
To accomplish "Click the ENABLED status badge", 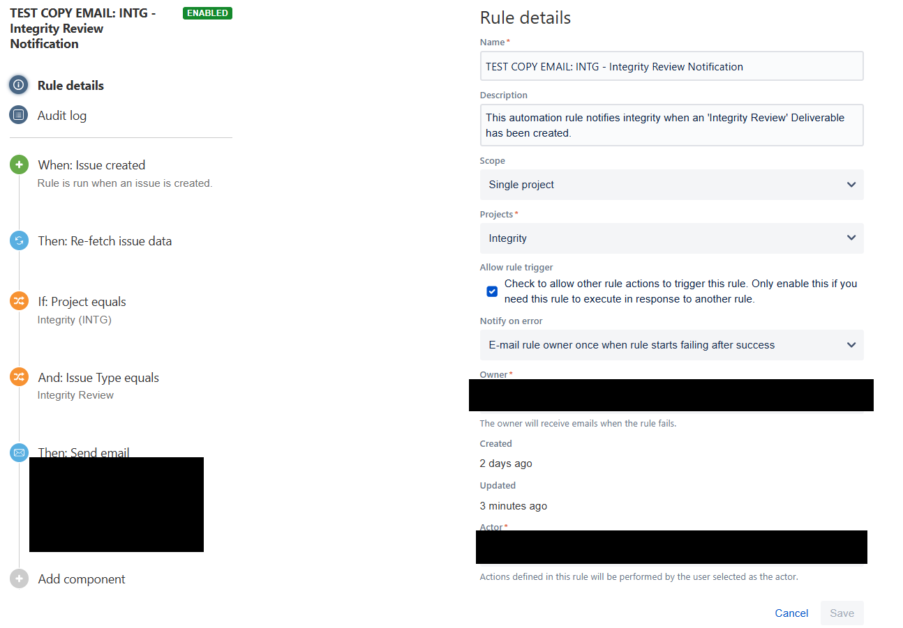I will [207, 13].
